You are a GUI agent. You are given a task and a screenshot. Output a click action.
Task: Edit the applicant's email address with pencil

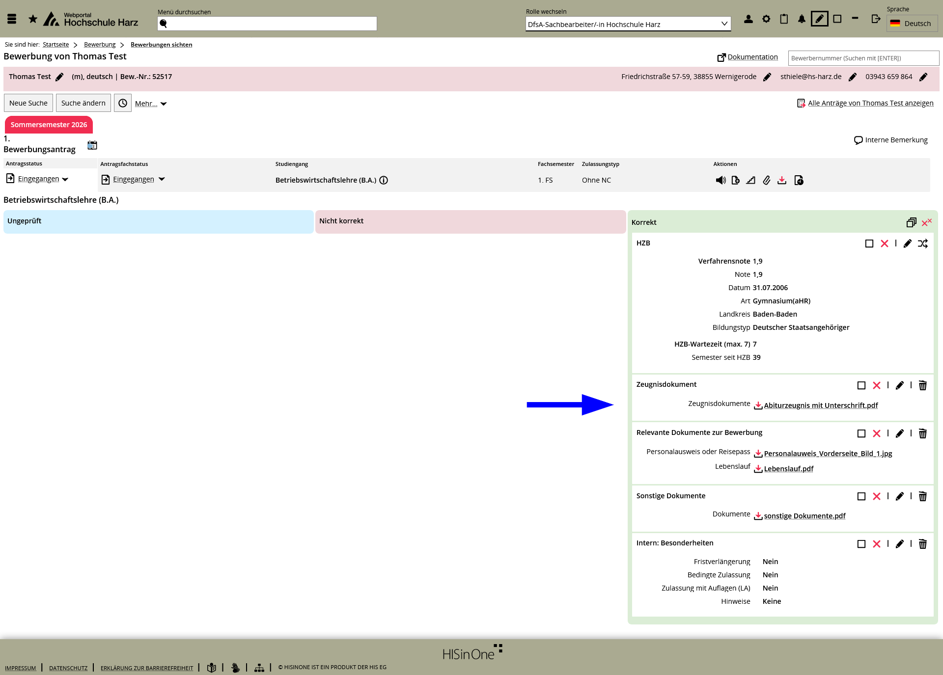[x=853, y=77]
